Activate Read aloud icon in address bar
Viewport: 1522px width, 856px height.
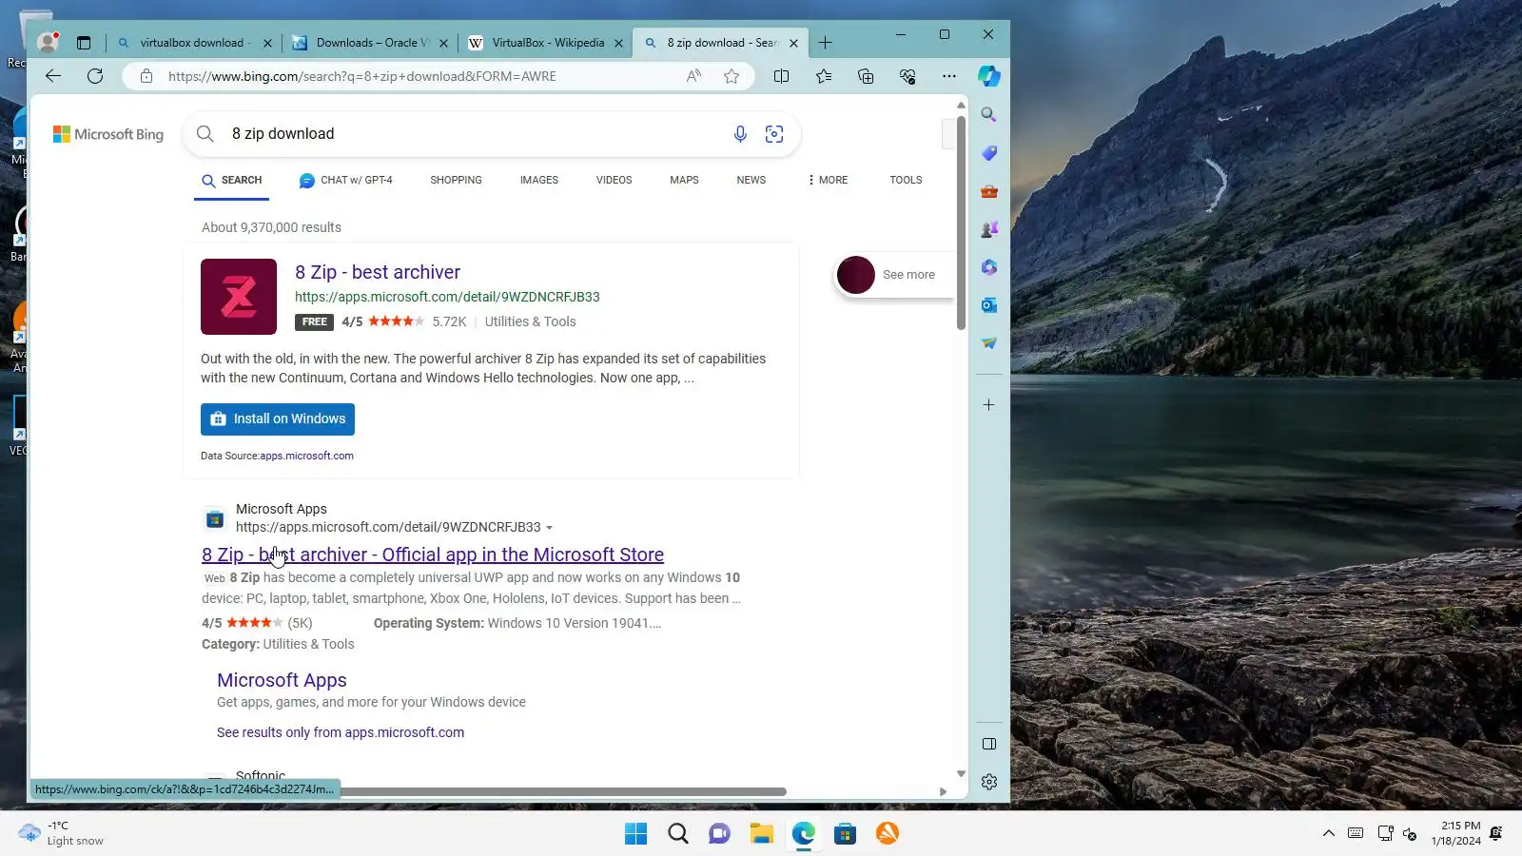coord(693,76)
